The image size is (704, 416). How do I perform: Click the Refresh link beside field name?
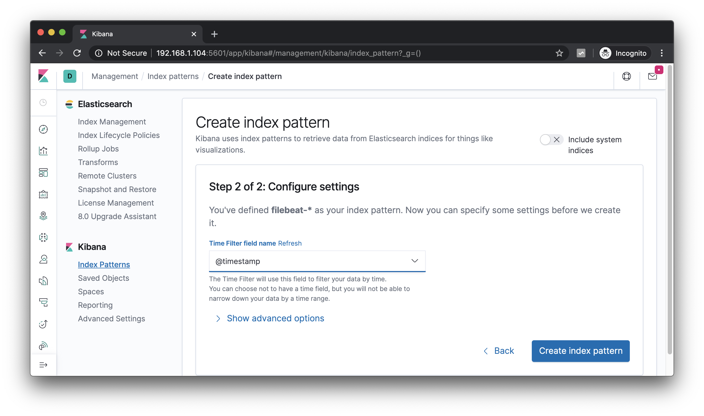pyautogui.click(x=289, y=243)
